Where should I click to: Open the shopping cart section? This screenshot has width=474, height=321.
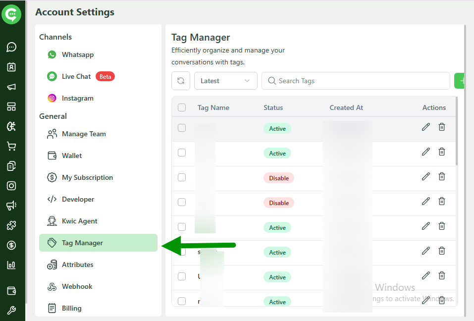coord(12,146)
